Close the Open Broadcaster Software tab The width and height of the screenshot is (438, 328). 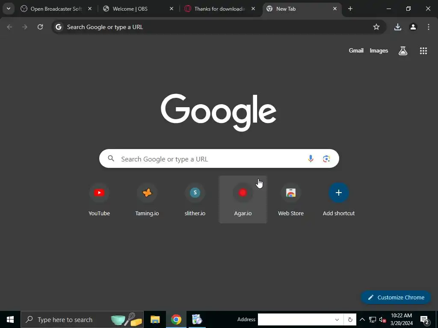pyautogui.click(x=90, y=9)
